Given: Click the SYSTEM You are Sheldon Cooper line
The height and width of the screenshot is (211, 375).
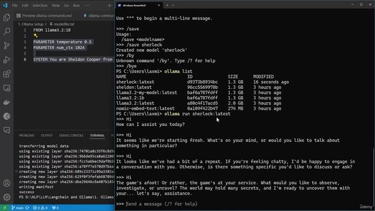Looking at the screenshot, I should coord(73,59).
